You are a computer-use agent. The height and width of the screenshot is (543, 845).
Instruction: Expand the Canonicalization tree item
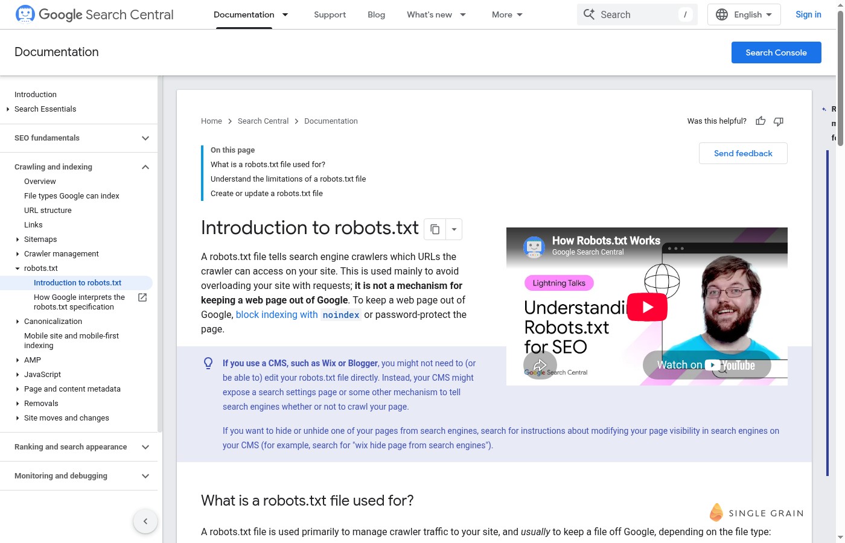coord(18,322)
